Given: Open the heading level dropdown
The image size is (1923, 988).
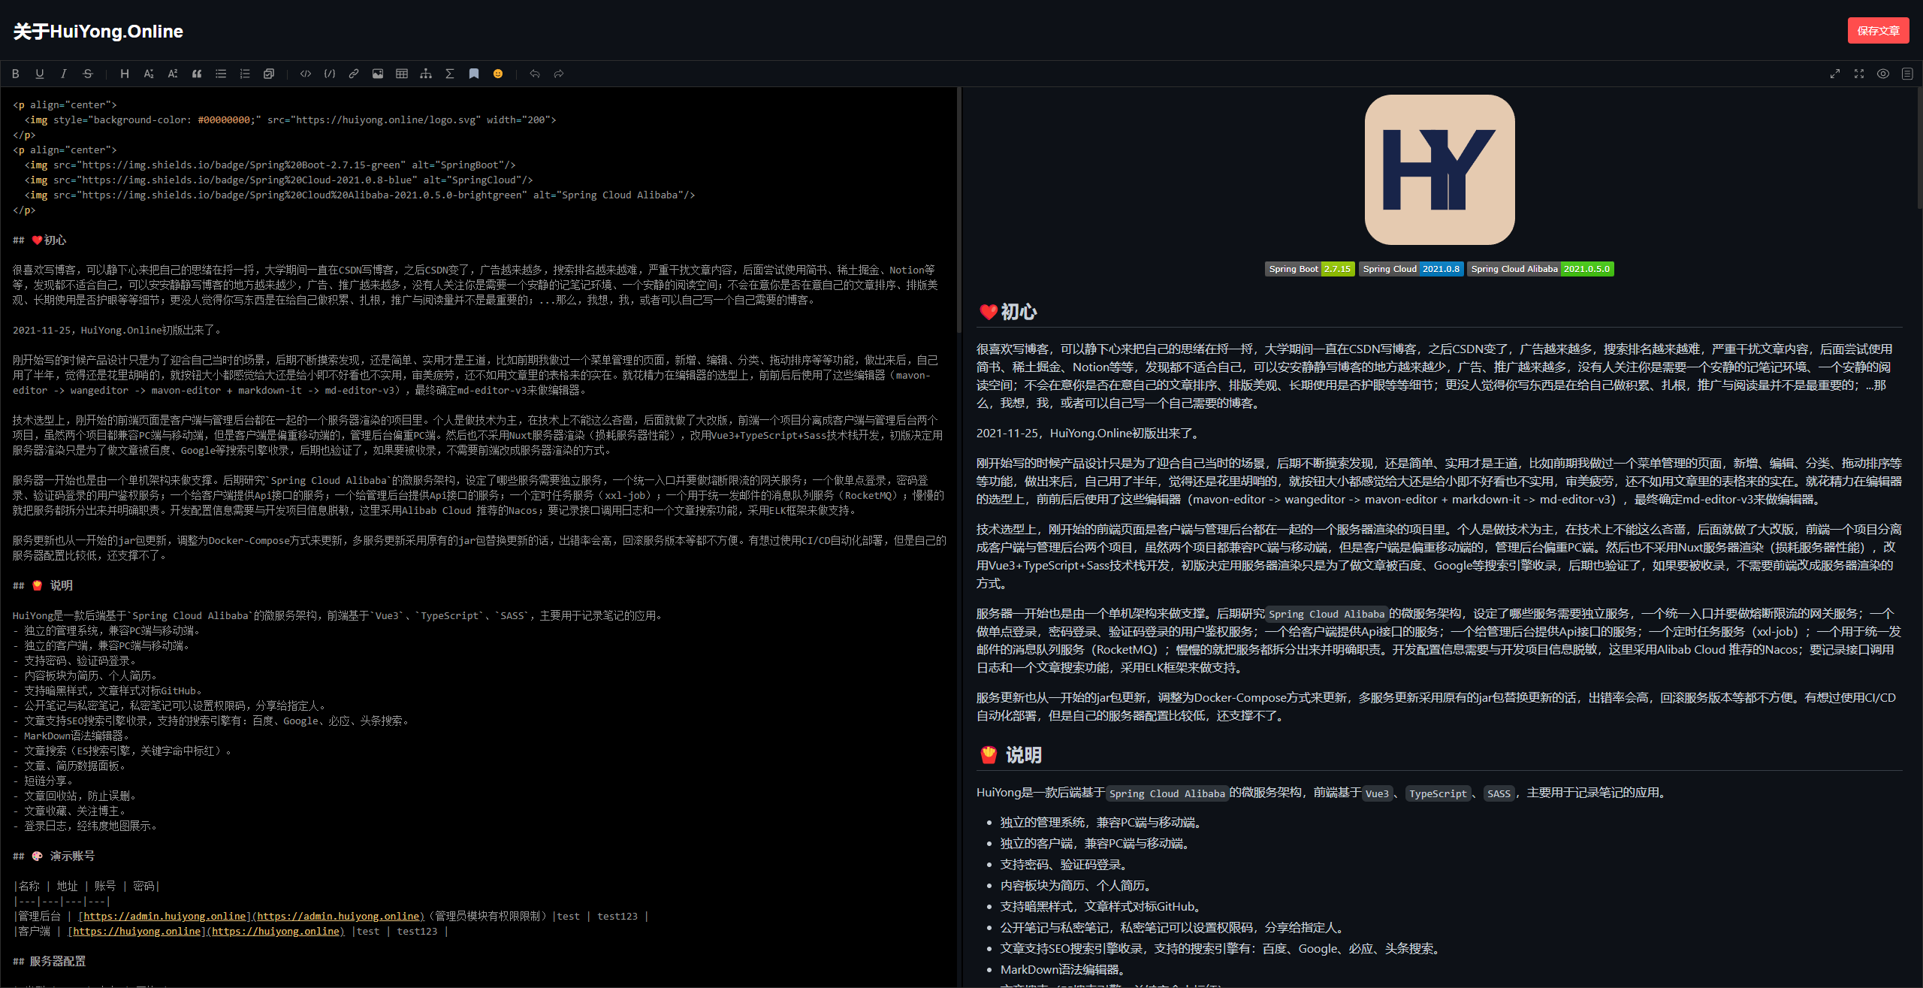Looking at the screenshot, I should tap(125, 74).
